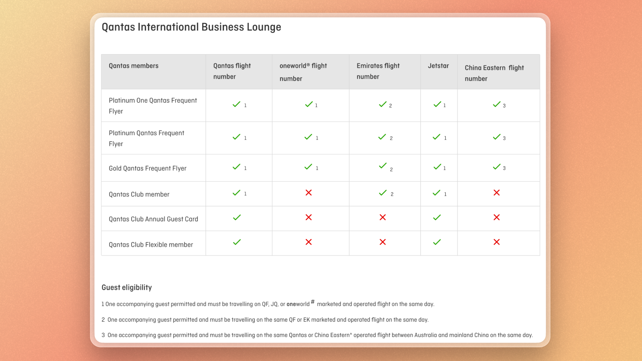Click footnote 3 about China Eastern guests
The image size is (642, 361).
coord(317,335)
